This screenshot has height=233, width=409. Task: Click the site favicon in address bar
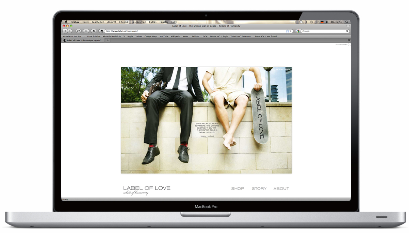[x=102, y=31]
